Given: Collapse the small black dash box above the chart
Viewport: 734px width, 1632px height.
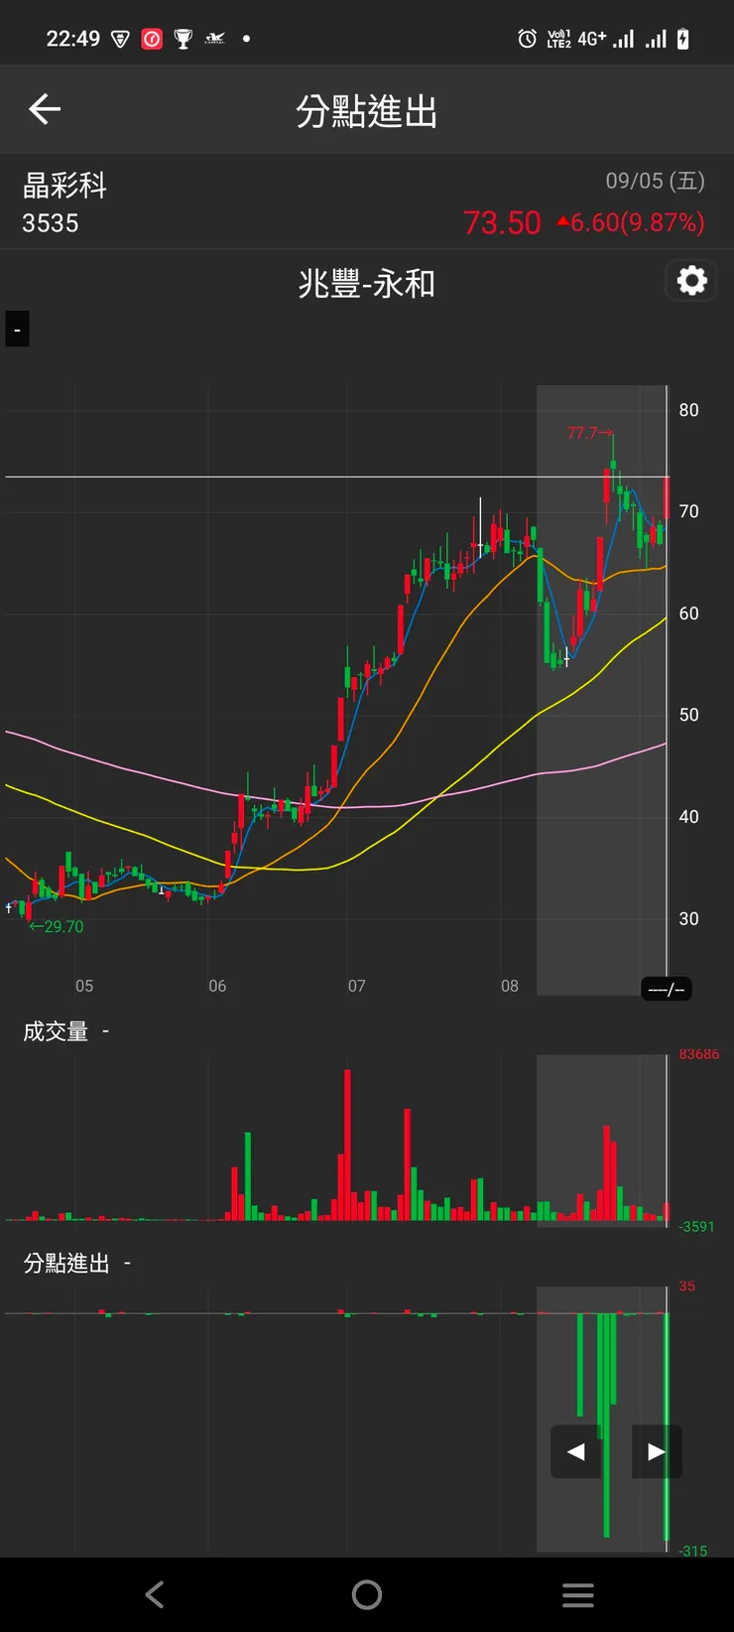Looking at the screenshot, I should pos(17,330).
